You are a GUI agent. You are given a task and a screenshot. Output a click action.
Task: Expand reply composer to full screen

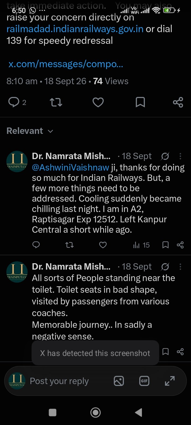(170, 381)
